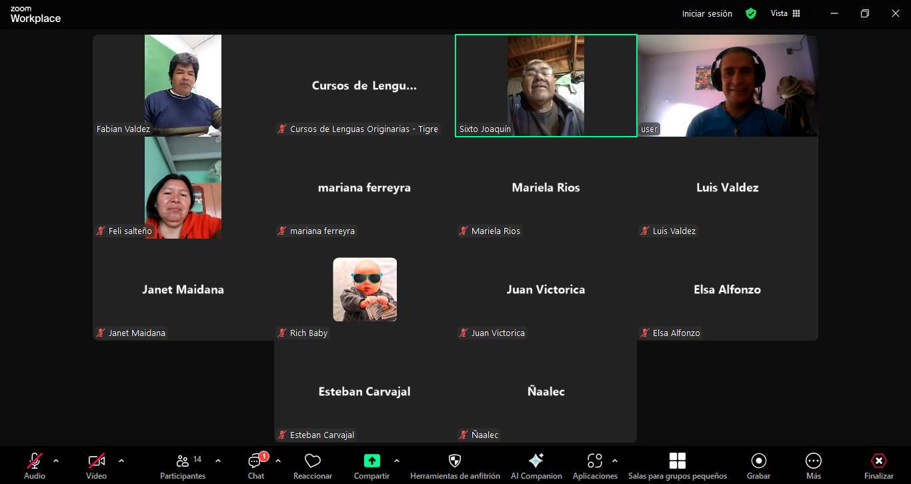Click the Reaccionar heart icon

(x=313, y=465)
